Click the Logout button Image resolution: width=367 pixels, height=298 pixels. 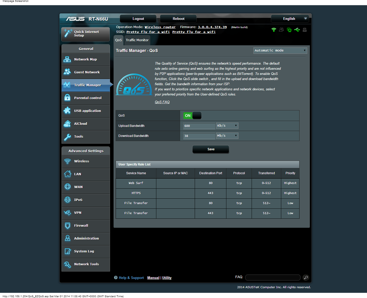pyautogui.click(x=138, y=19)
